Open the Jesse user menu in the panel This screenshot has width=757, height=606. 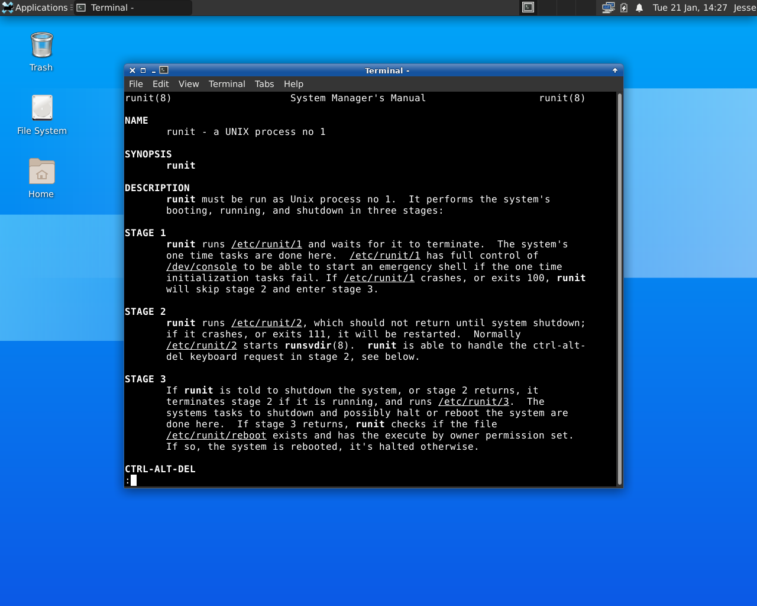point(745,8)
